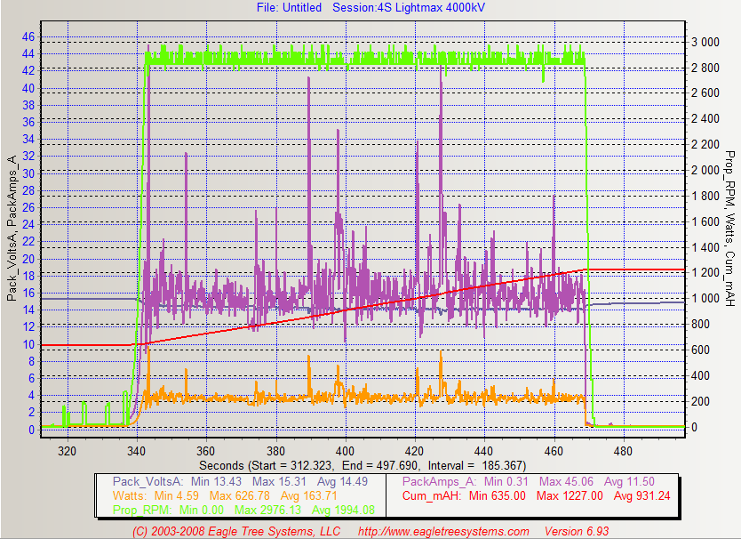
Task: Click the 340 tick on the seconds axis
Action: tap(136, 450)
